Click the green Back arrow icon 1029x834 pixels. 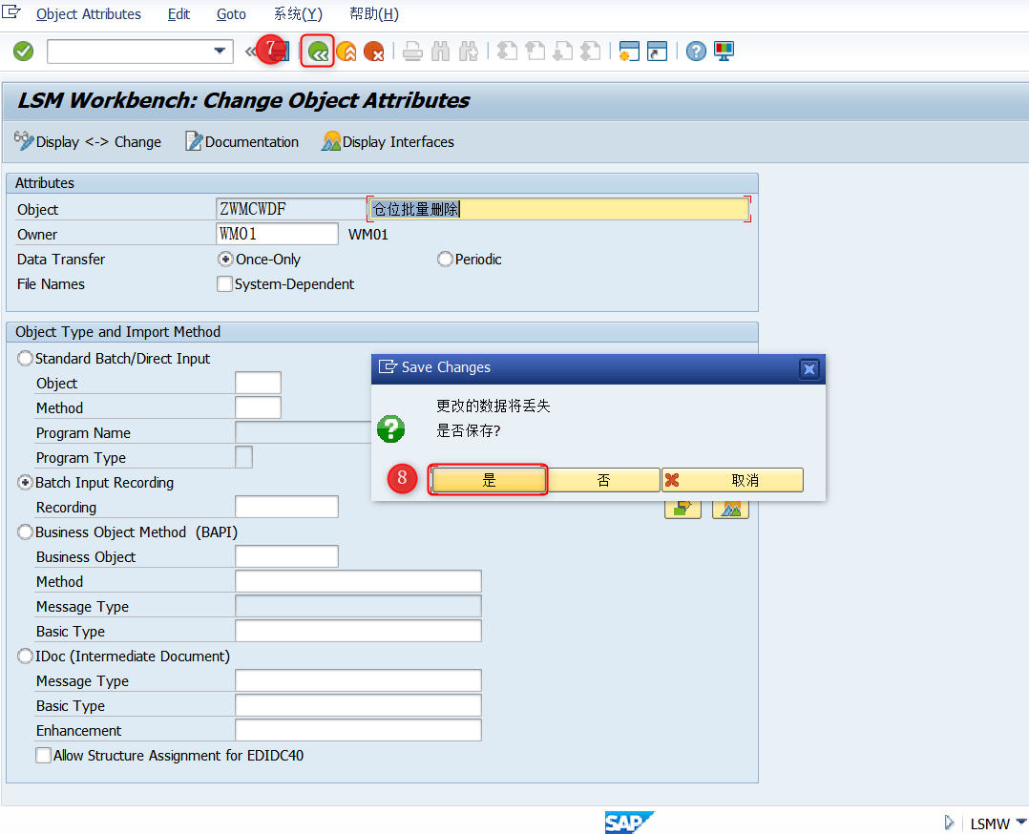click(x=318, y=52)
